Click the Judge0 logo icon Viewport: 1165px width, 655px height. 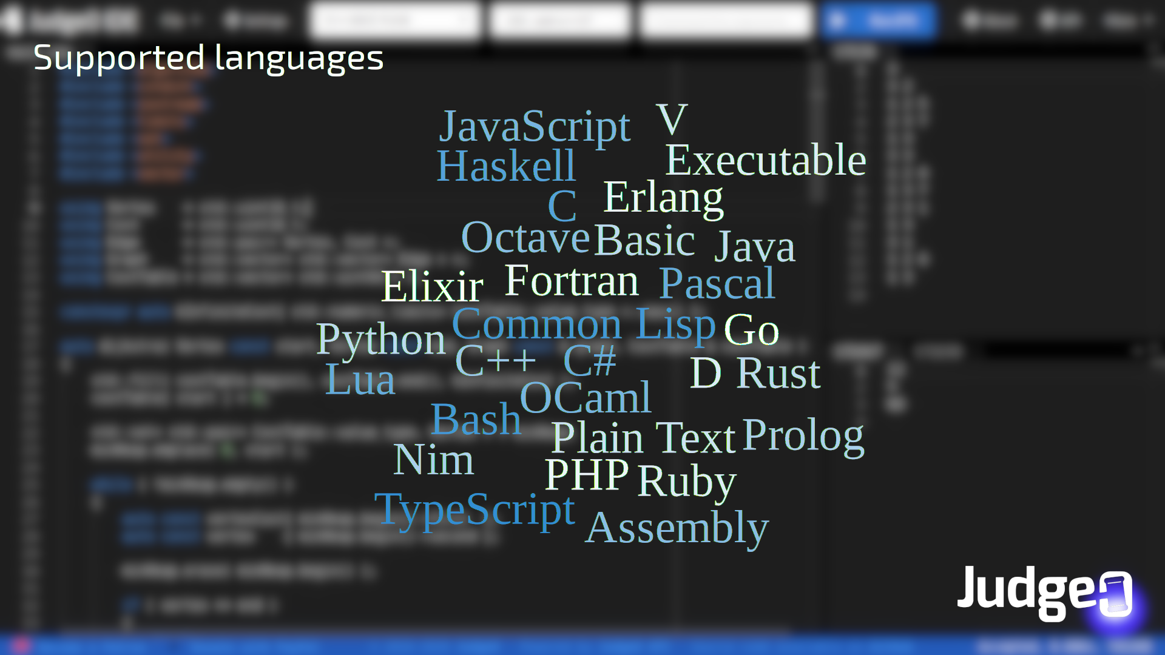[x=1115, y=594]
